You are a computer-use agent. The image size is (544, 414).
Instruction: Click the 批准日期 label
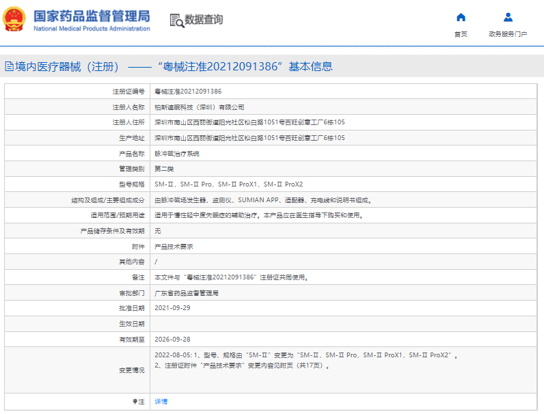[132, 308]
